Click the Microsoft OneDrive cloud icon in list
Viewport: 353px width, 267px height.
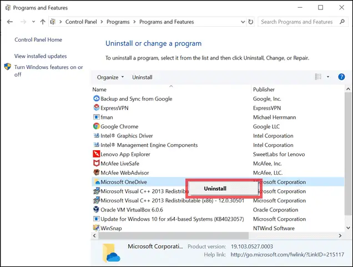97,182
